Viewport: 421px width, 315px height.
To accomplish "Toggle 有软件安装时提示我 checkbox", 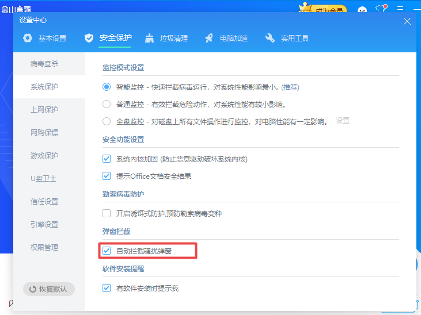I will 107,288.
